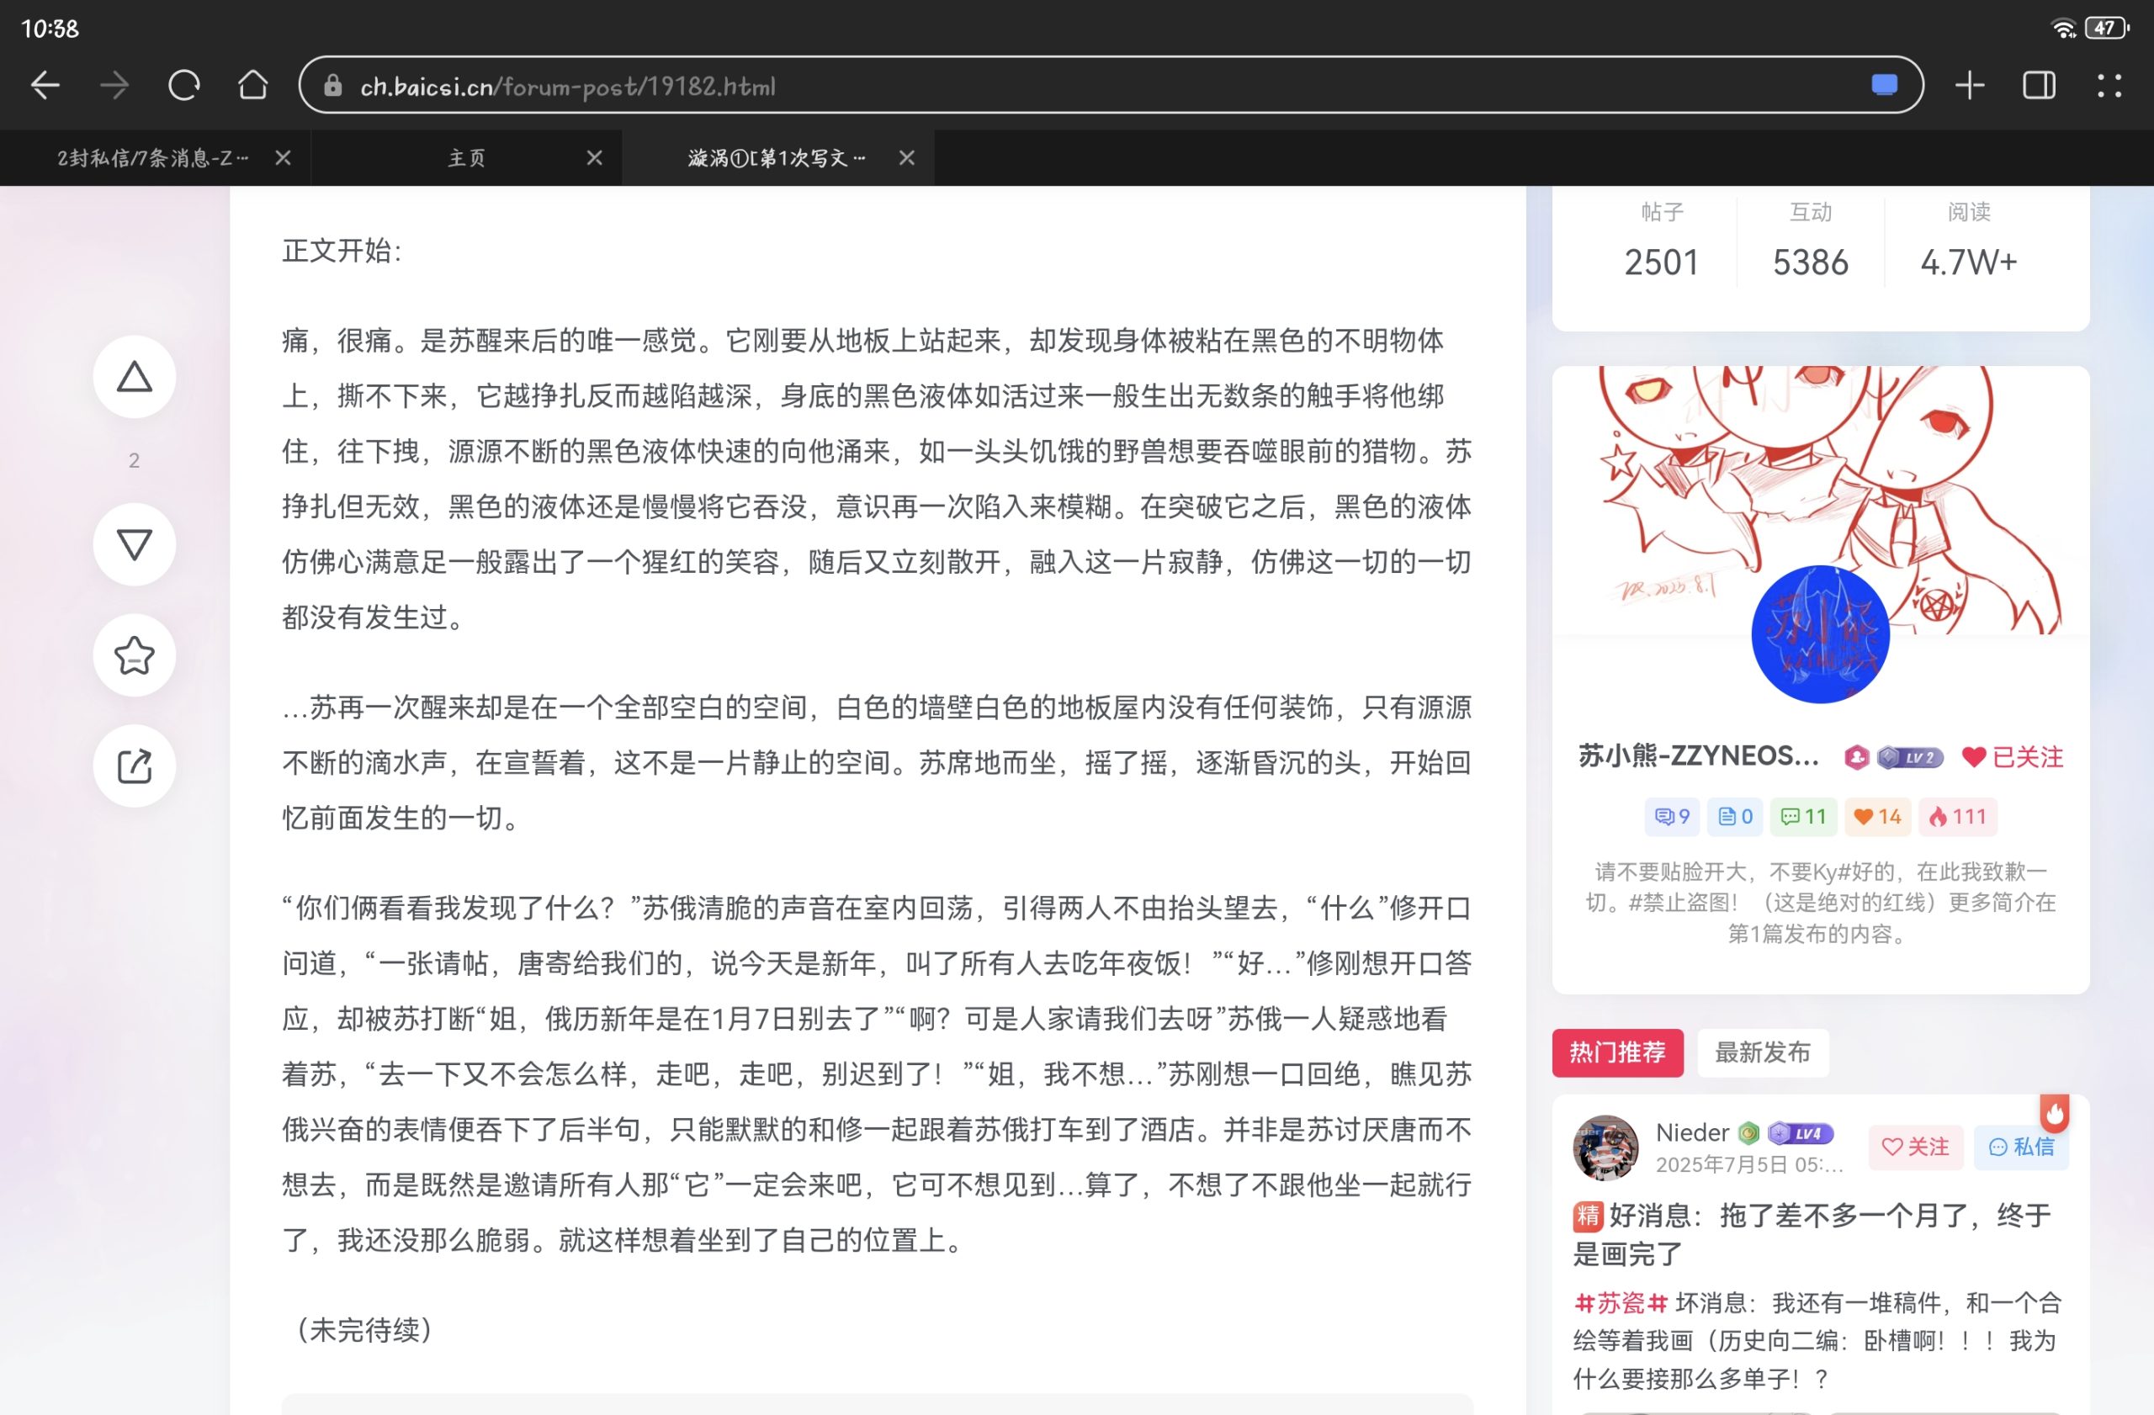Click the author bio text 请不要贴脸开大
The height and width of the screenshot is (1415, 2154).
tap(1821, 903)
